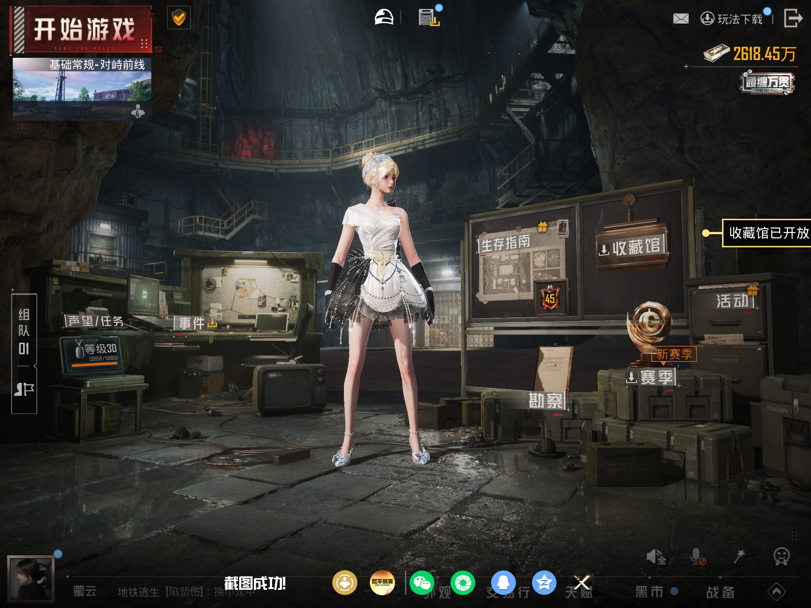
Task: Open the 战备 tab
Action: pos(720,592)
